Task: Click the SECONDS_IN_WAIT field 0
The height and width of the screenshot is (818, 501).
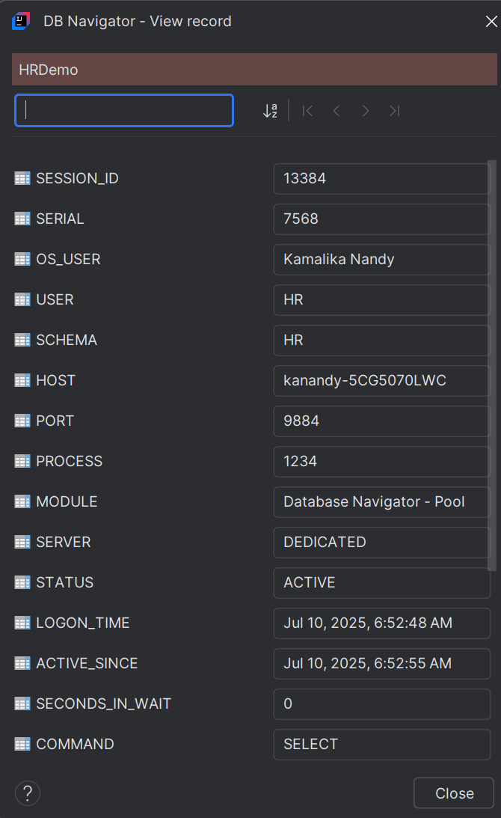Action: pos(381,703)
